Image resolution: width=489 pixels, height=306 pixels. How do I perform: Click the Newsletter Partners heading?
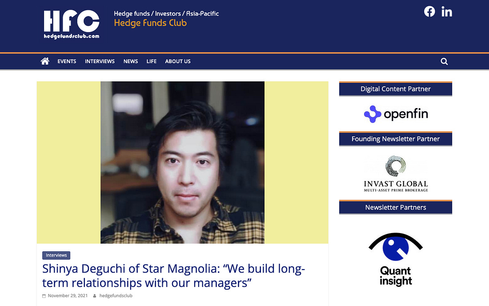pyautogui.click(x=396, y=207)
